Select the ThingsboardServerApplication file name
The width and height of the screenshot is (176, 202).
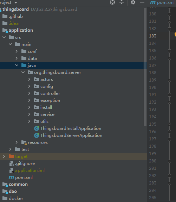(x=71, y=135)
